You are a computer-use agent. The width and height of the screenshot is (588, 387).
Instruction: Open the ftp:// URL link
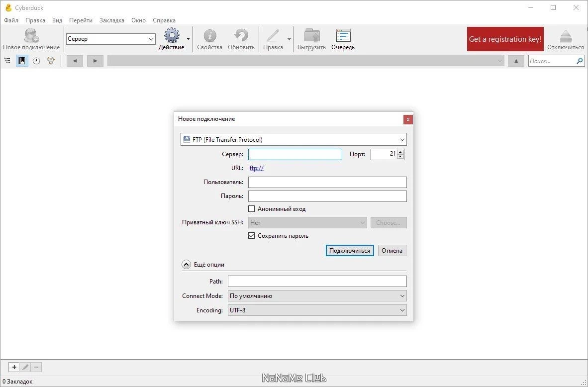coord(257,168)
